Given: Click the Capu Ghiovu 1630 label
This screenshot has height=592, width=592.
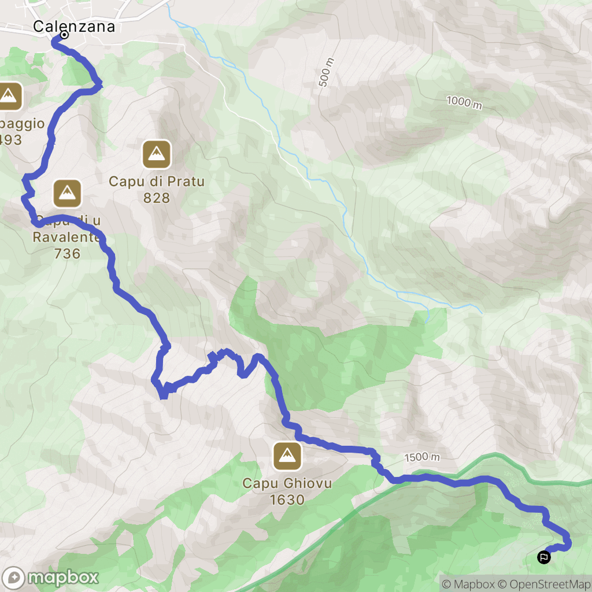Looking at the screenshot, I should [x=287, y=491].
